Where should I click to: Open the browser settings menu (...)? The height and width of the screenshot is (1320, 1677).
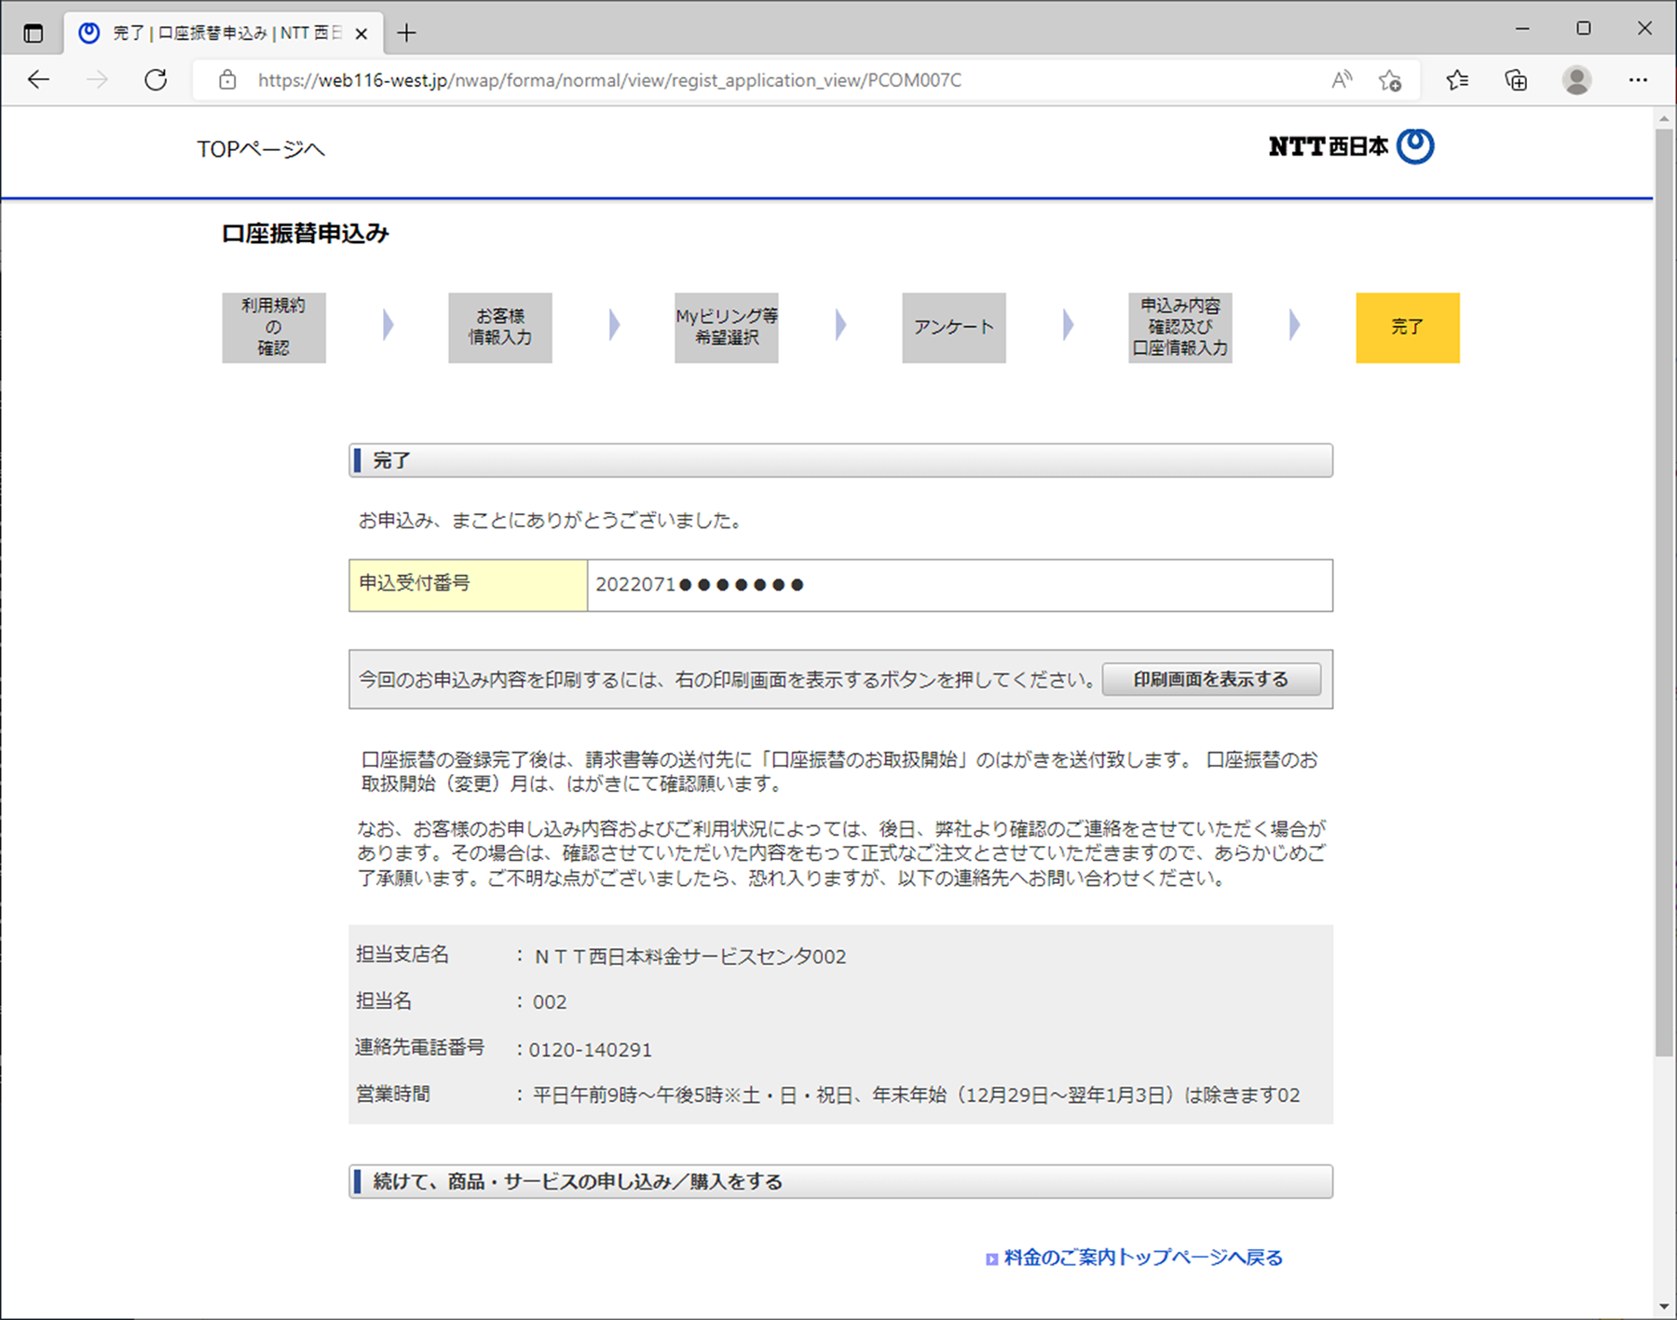pos(1637,80)
